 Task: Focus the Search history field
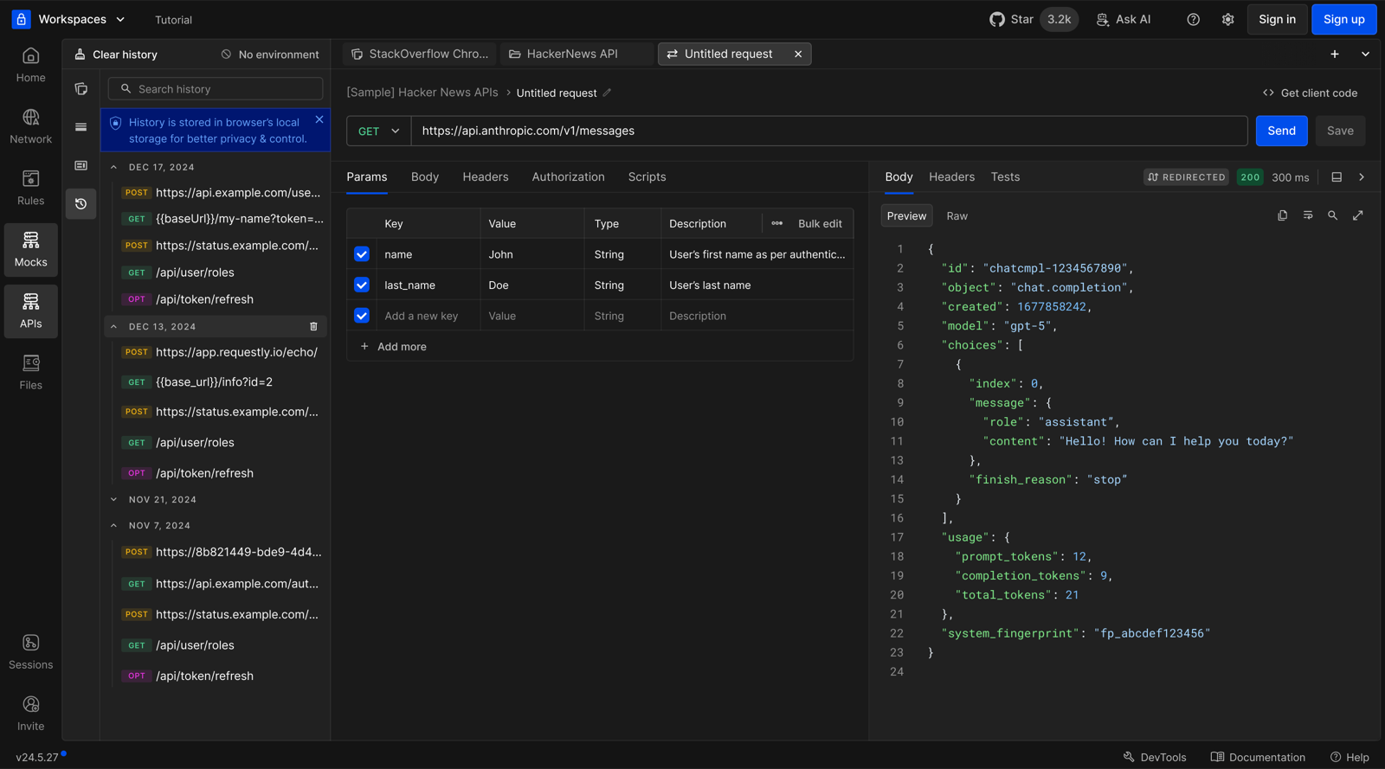pyautogui.click(x=216, y=89)
